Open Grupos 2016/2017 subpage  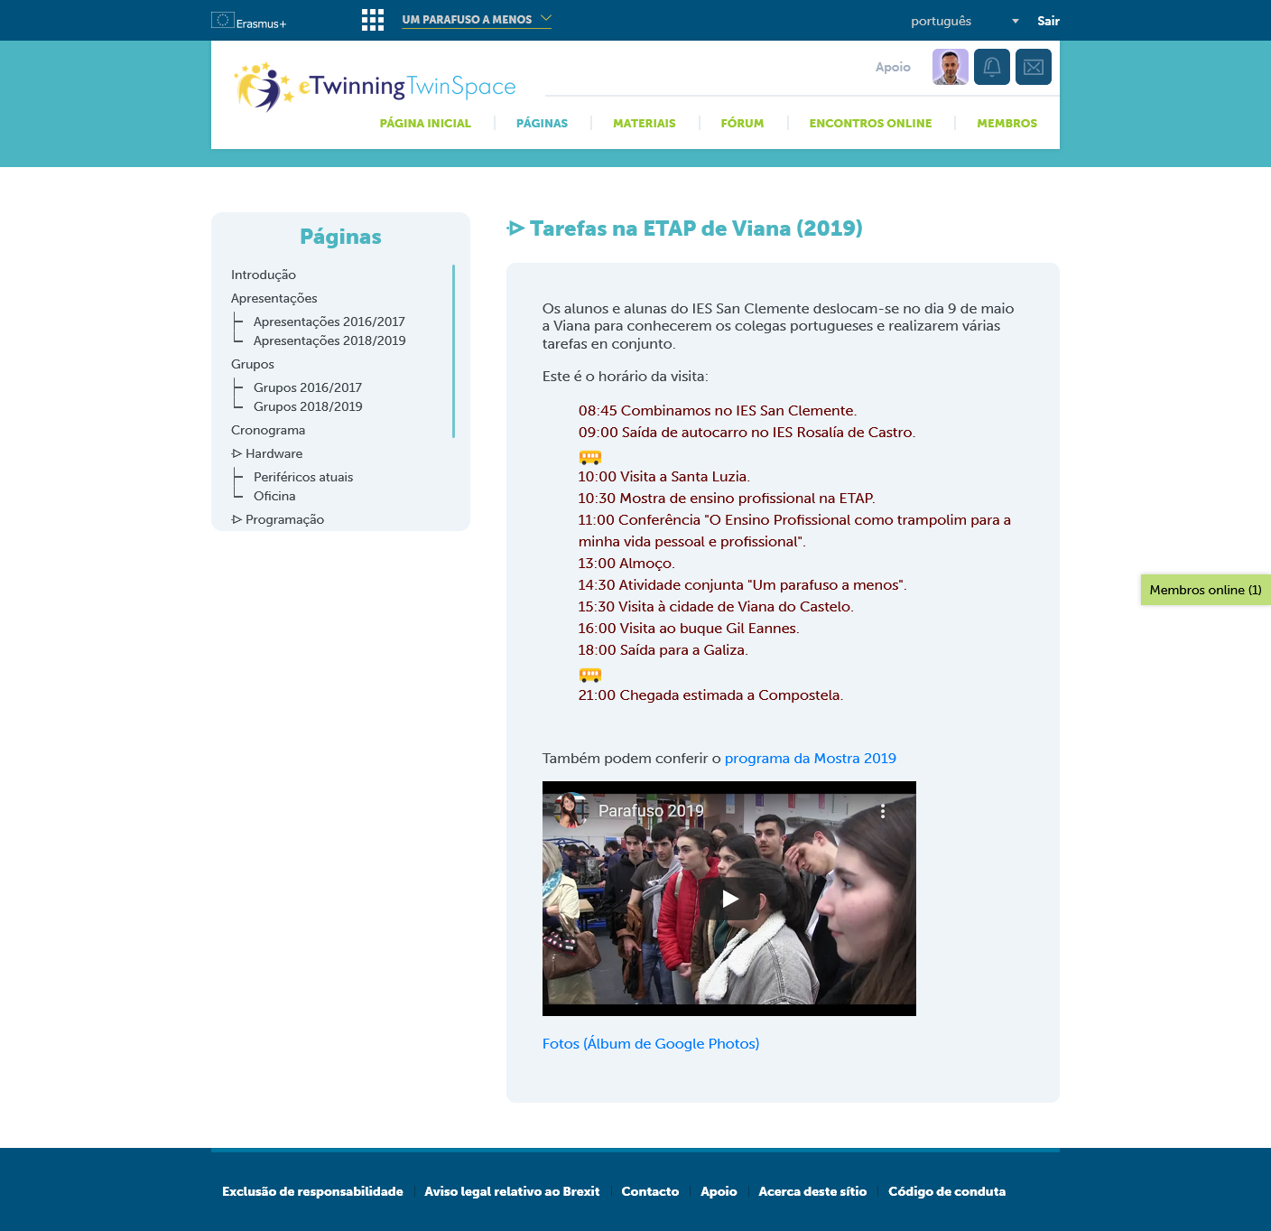point(308,387)
